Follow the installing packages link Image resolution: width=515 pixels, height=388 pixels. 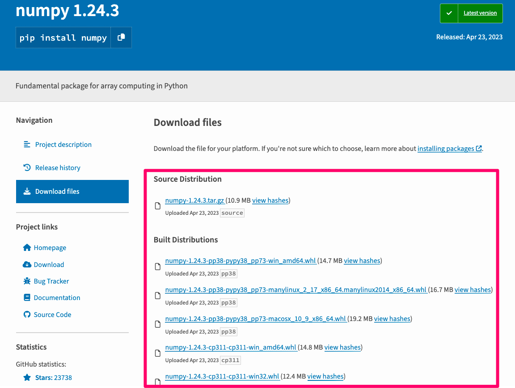click(x=446, y=149)
